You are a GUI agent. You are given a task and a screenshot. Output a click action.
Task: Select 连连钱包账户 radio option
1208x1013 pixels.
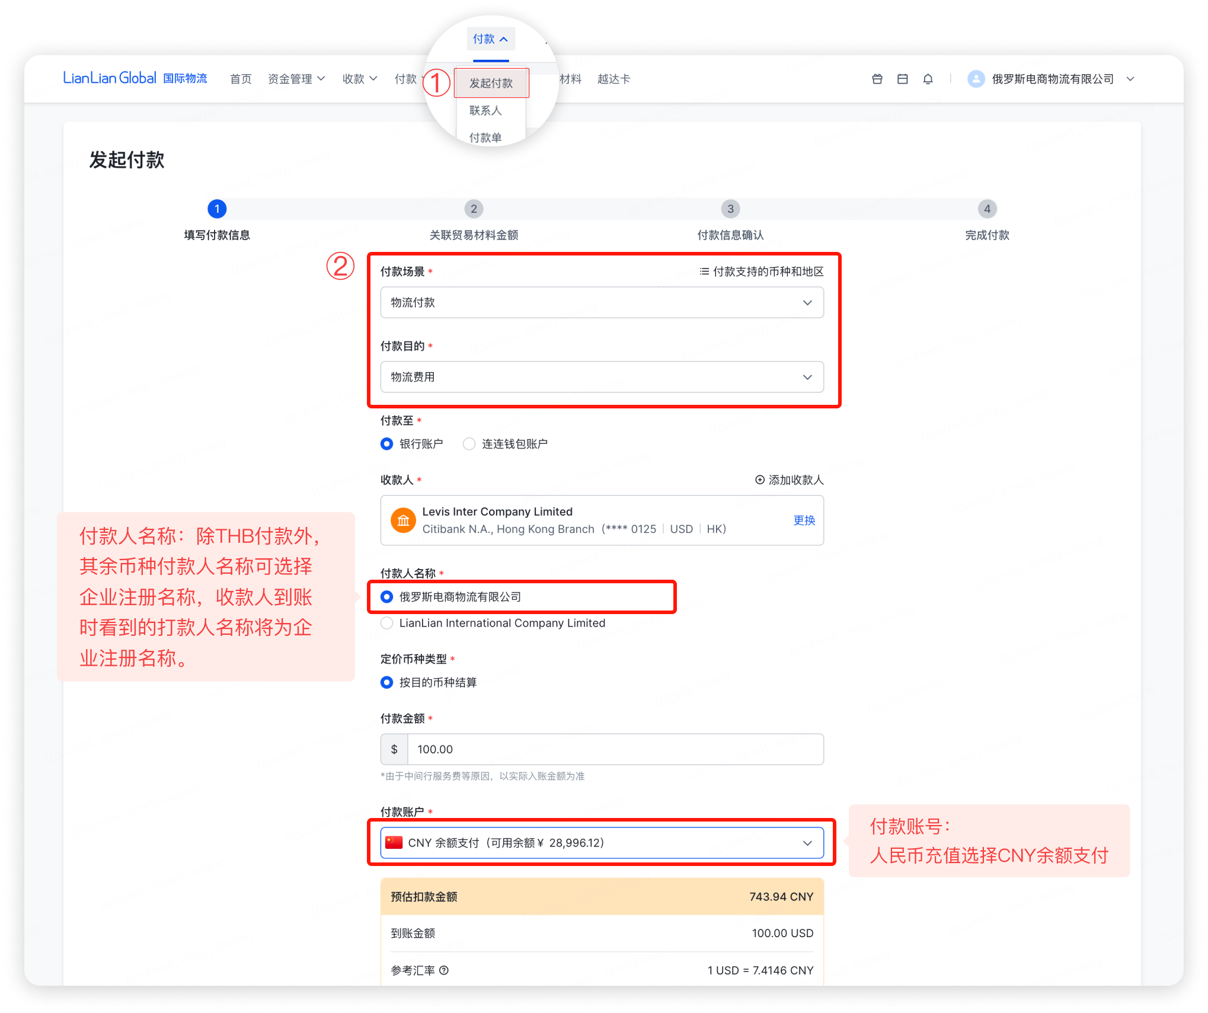click(469, 444)
